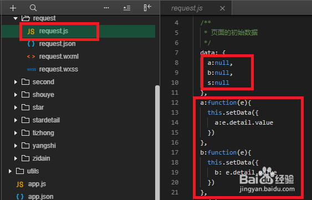312x200 pixels.
Task: Click the wxss icon beside request.wxss
Action: [32, 69]
